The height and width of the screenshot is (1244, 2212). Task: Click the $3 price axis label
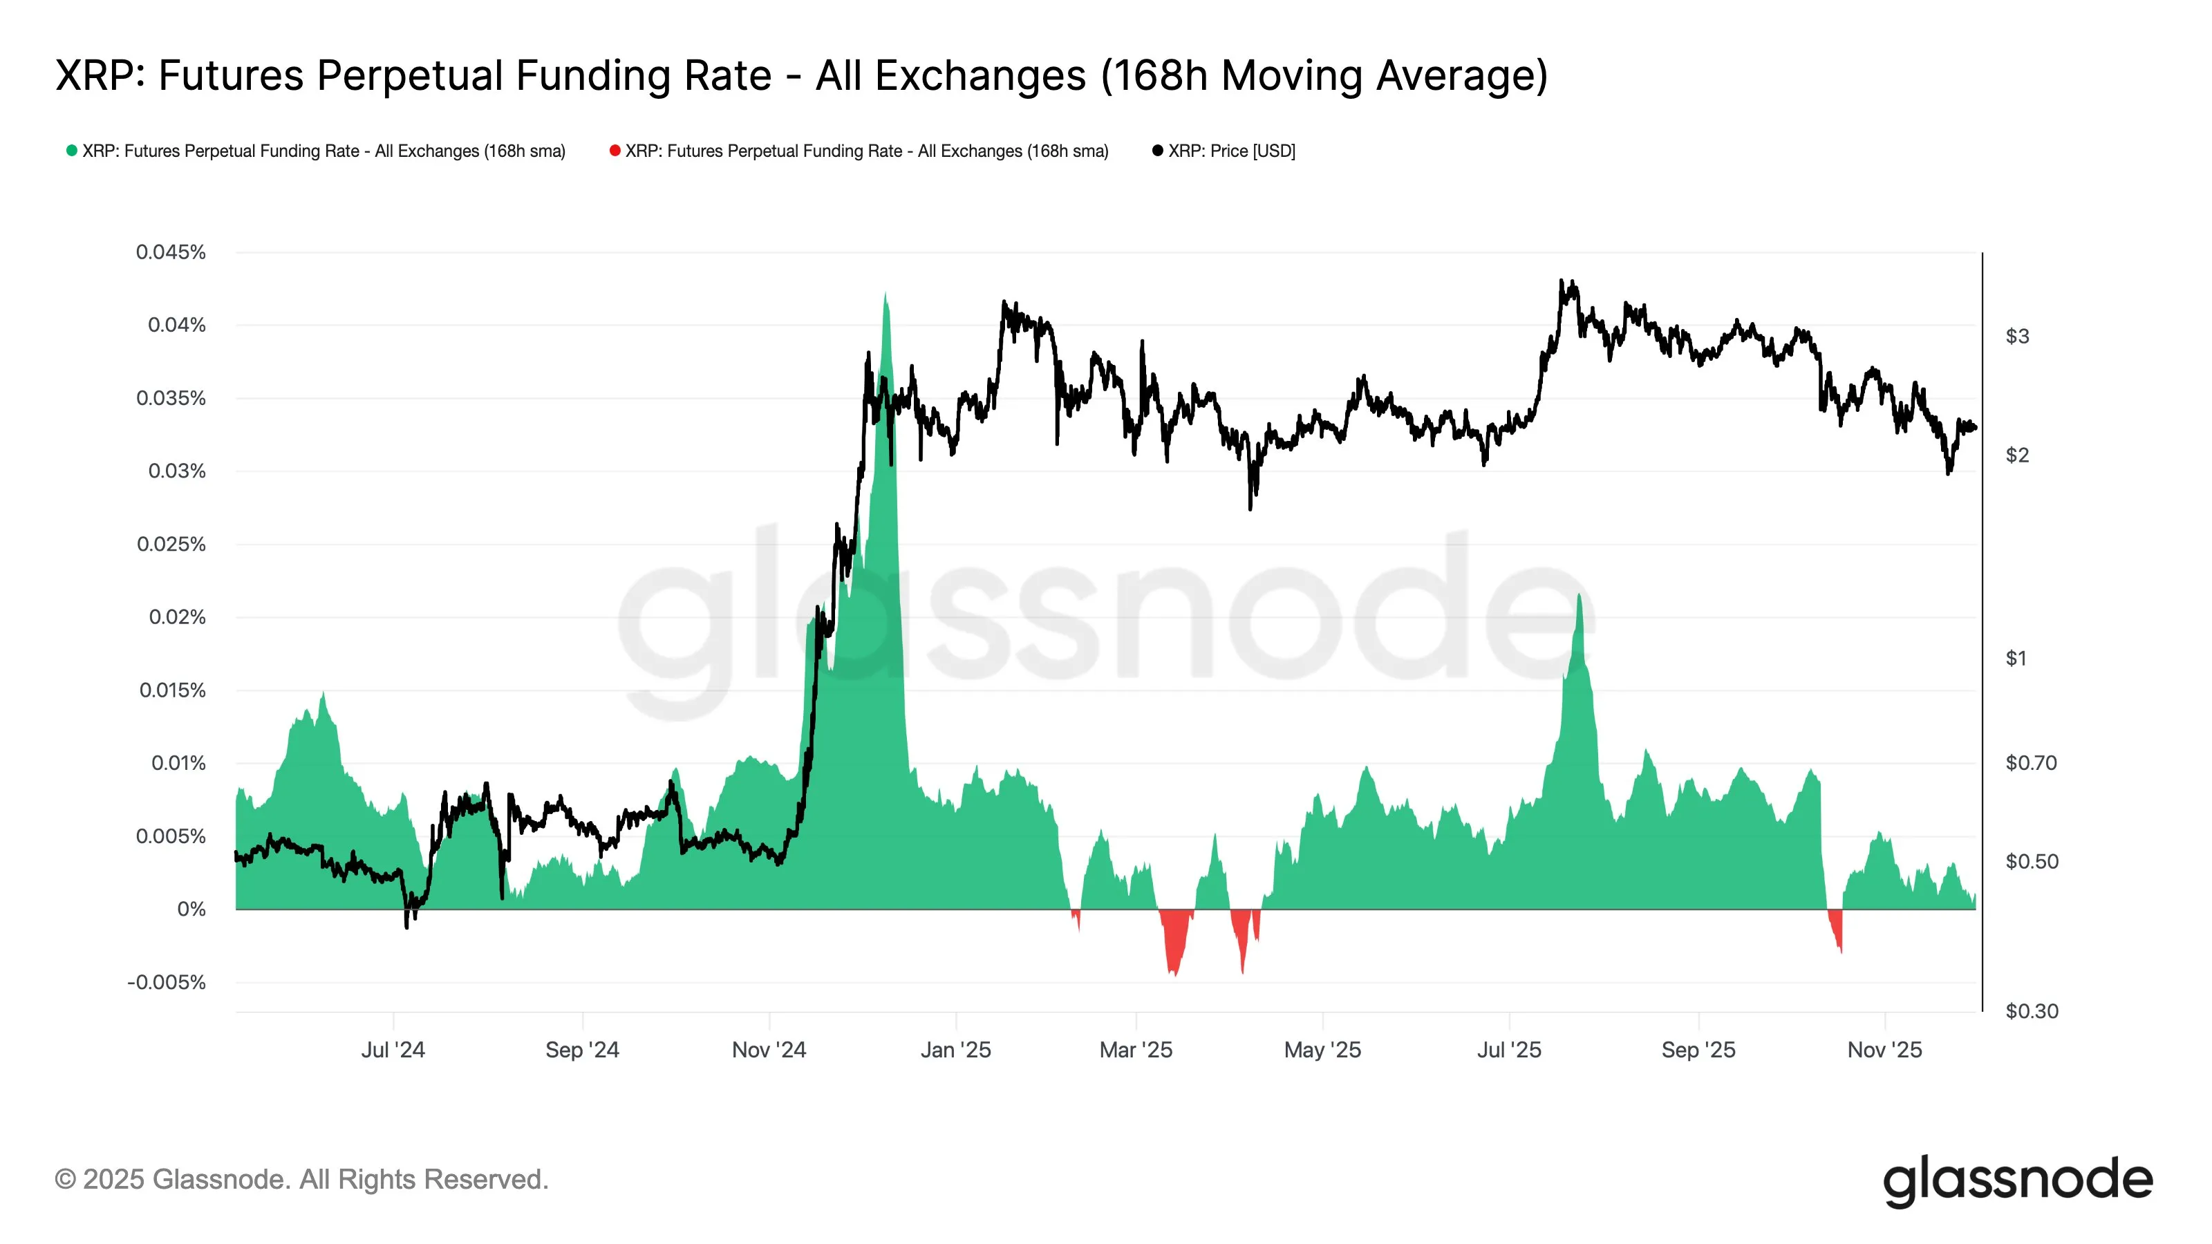click(x=2017, y=337)
